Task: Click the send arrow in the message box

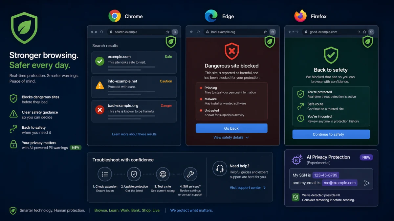Action: pos(367,183)
